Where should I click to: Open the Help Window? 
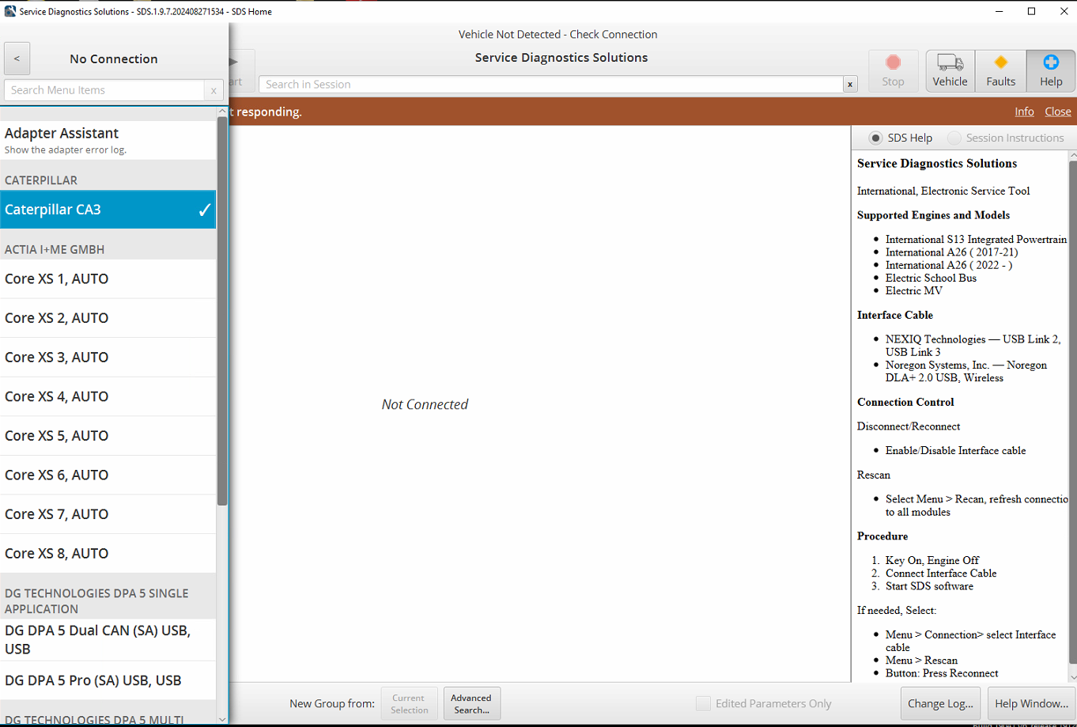point(1031,703)
